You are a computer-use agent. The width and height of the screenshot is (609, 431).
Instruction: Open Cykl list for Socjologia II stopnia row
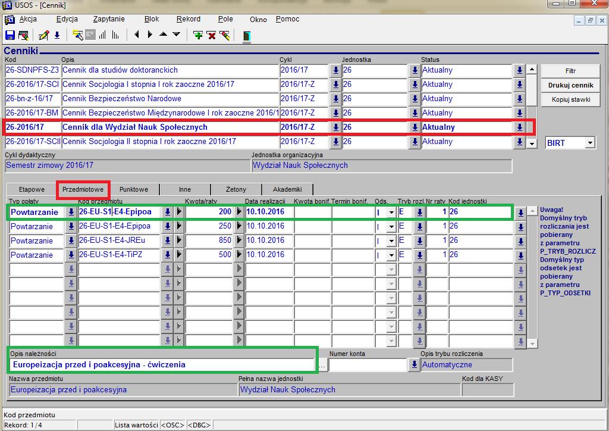pyautogui.click(x=335, y=142)
